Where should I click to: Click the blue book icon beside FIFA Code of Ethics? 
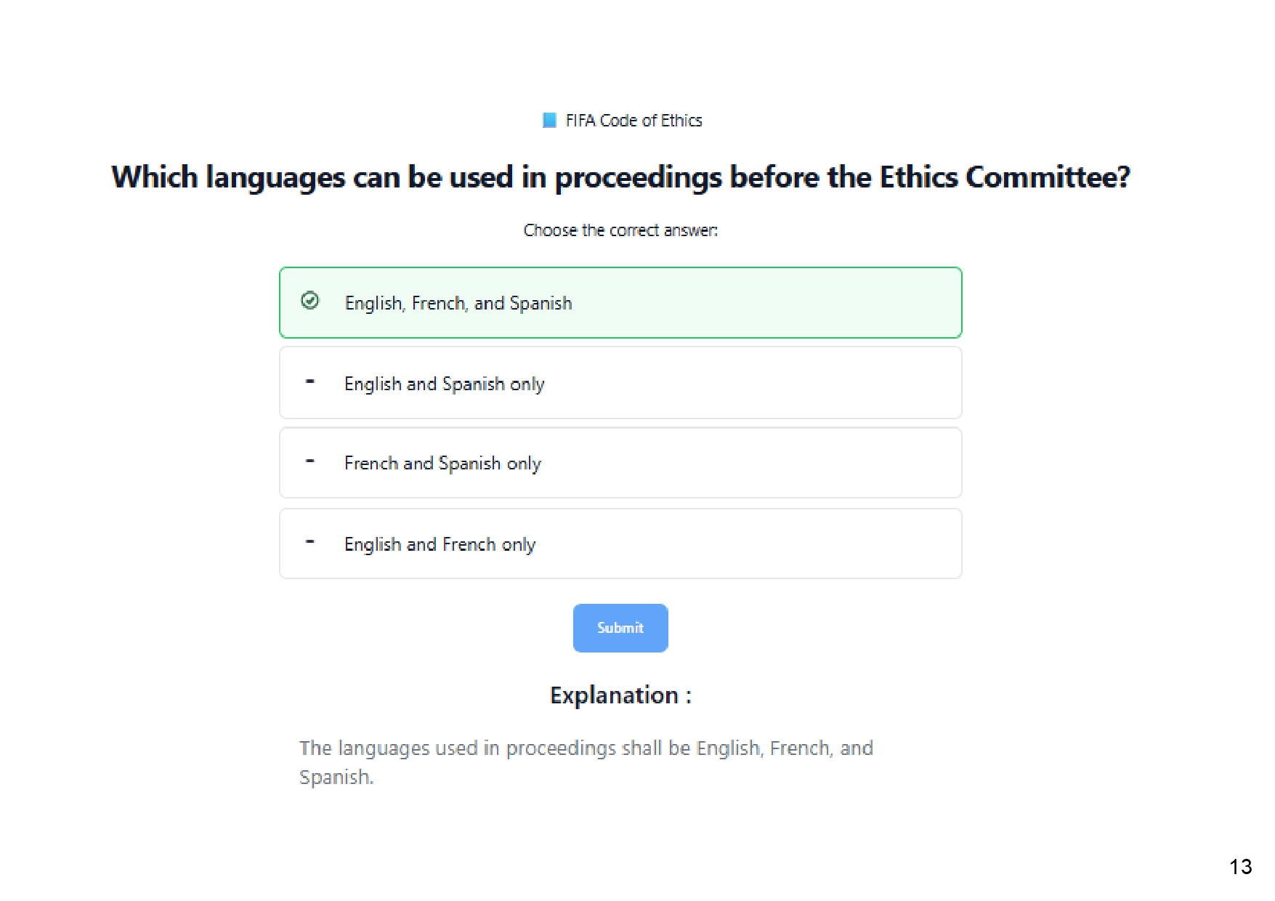click(549, 120)
